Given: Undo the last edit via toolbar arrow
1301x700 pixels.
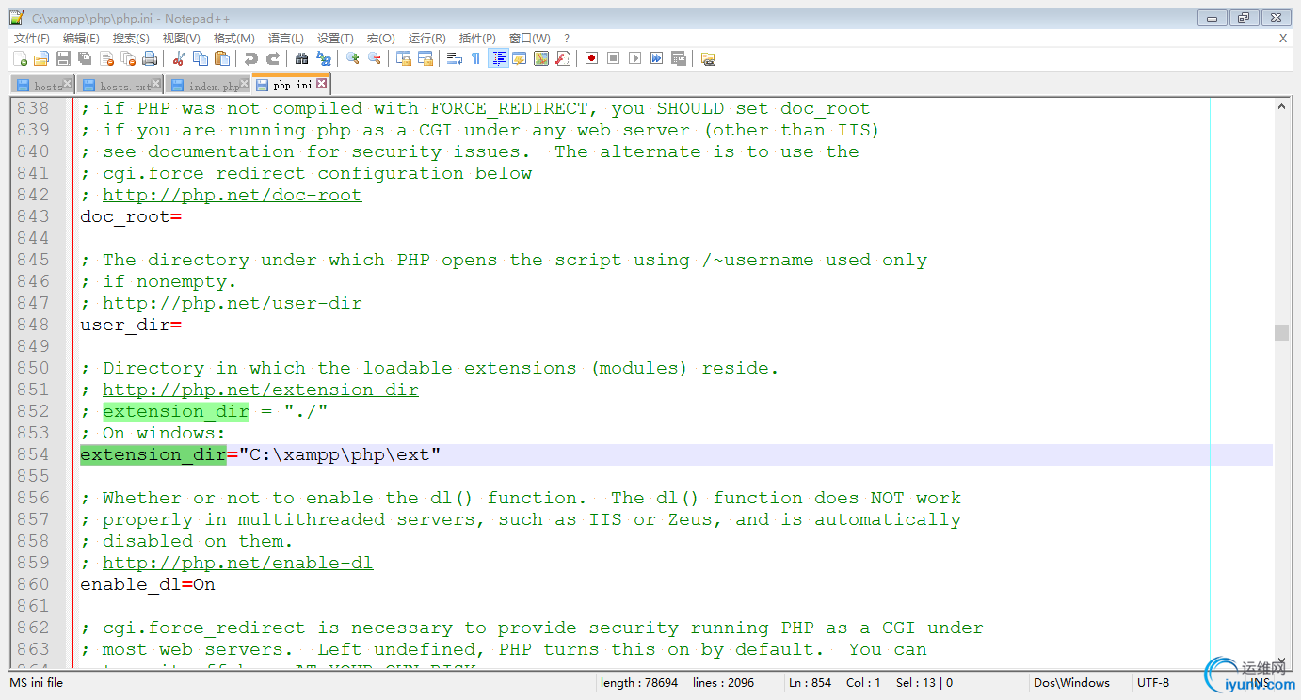Looking at the screenshot, I should pyautogui.click(x=250, y=58).
